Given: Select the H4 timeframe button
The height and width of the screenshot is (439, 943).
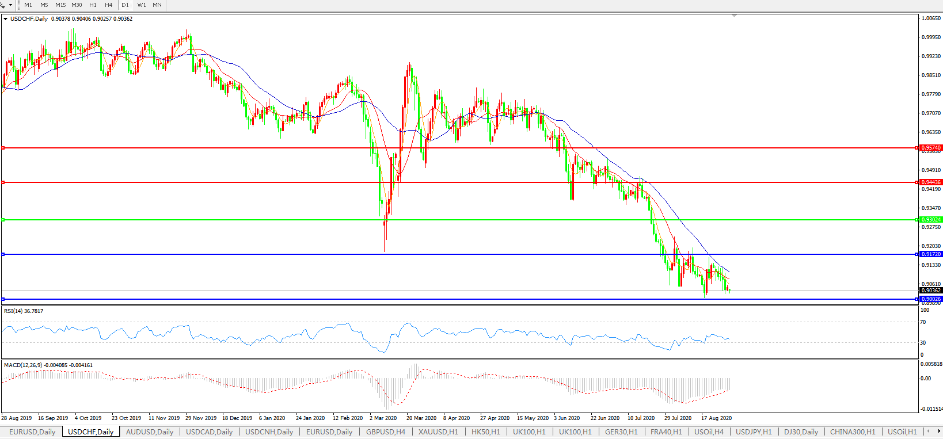Looking at the screenshot, I should (x=109, y=5).
